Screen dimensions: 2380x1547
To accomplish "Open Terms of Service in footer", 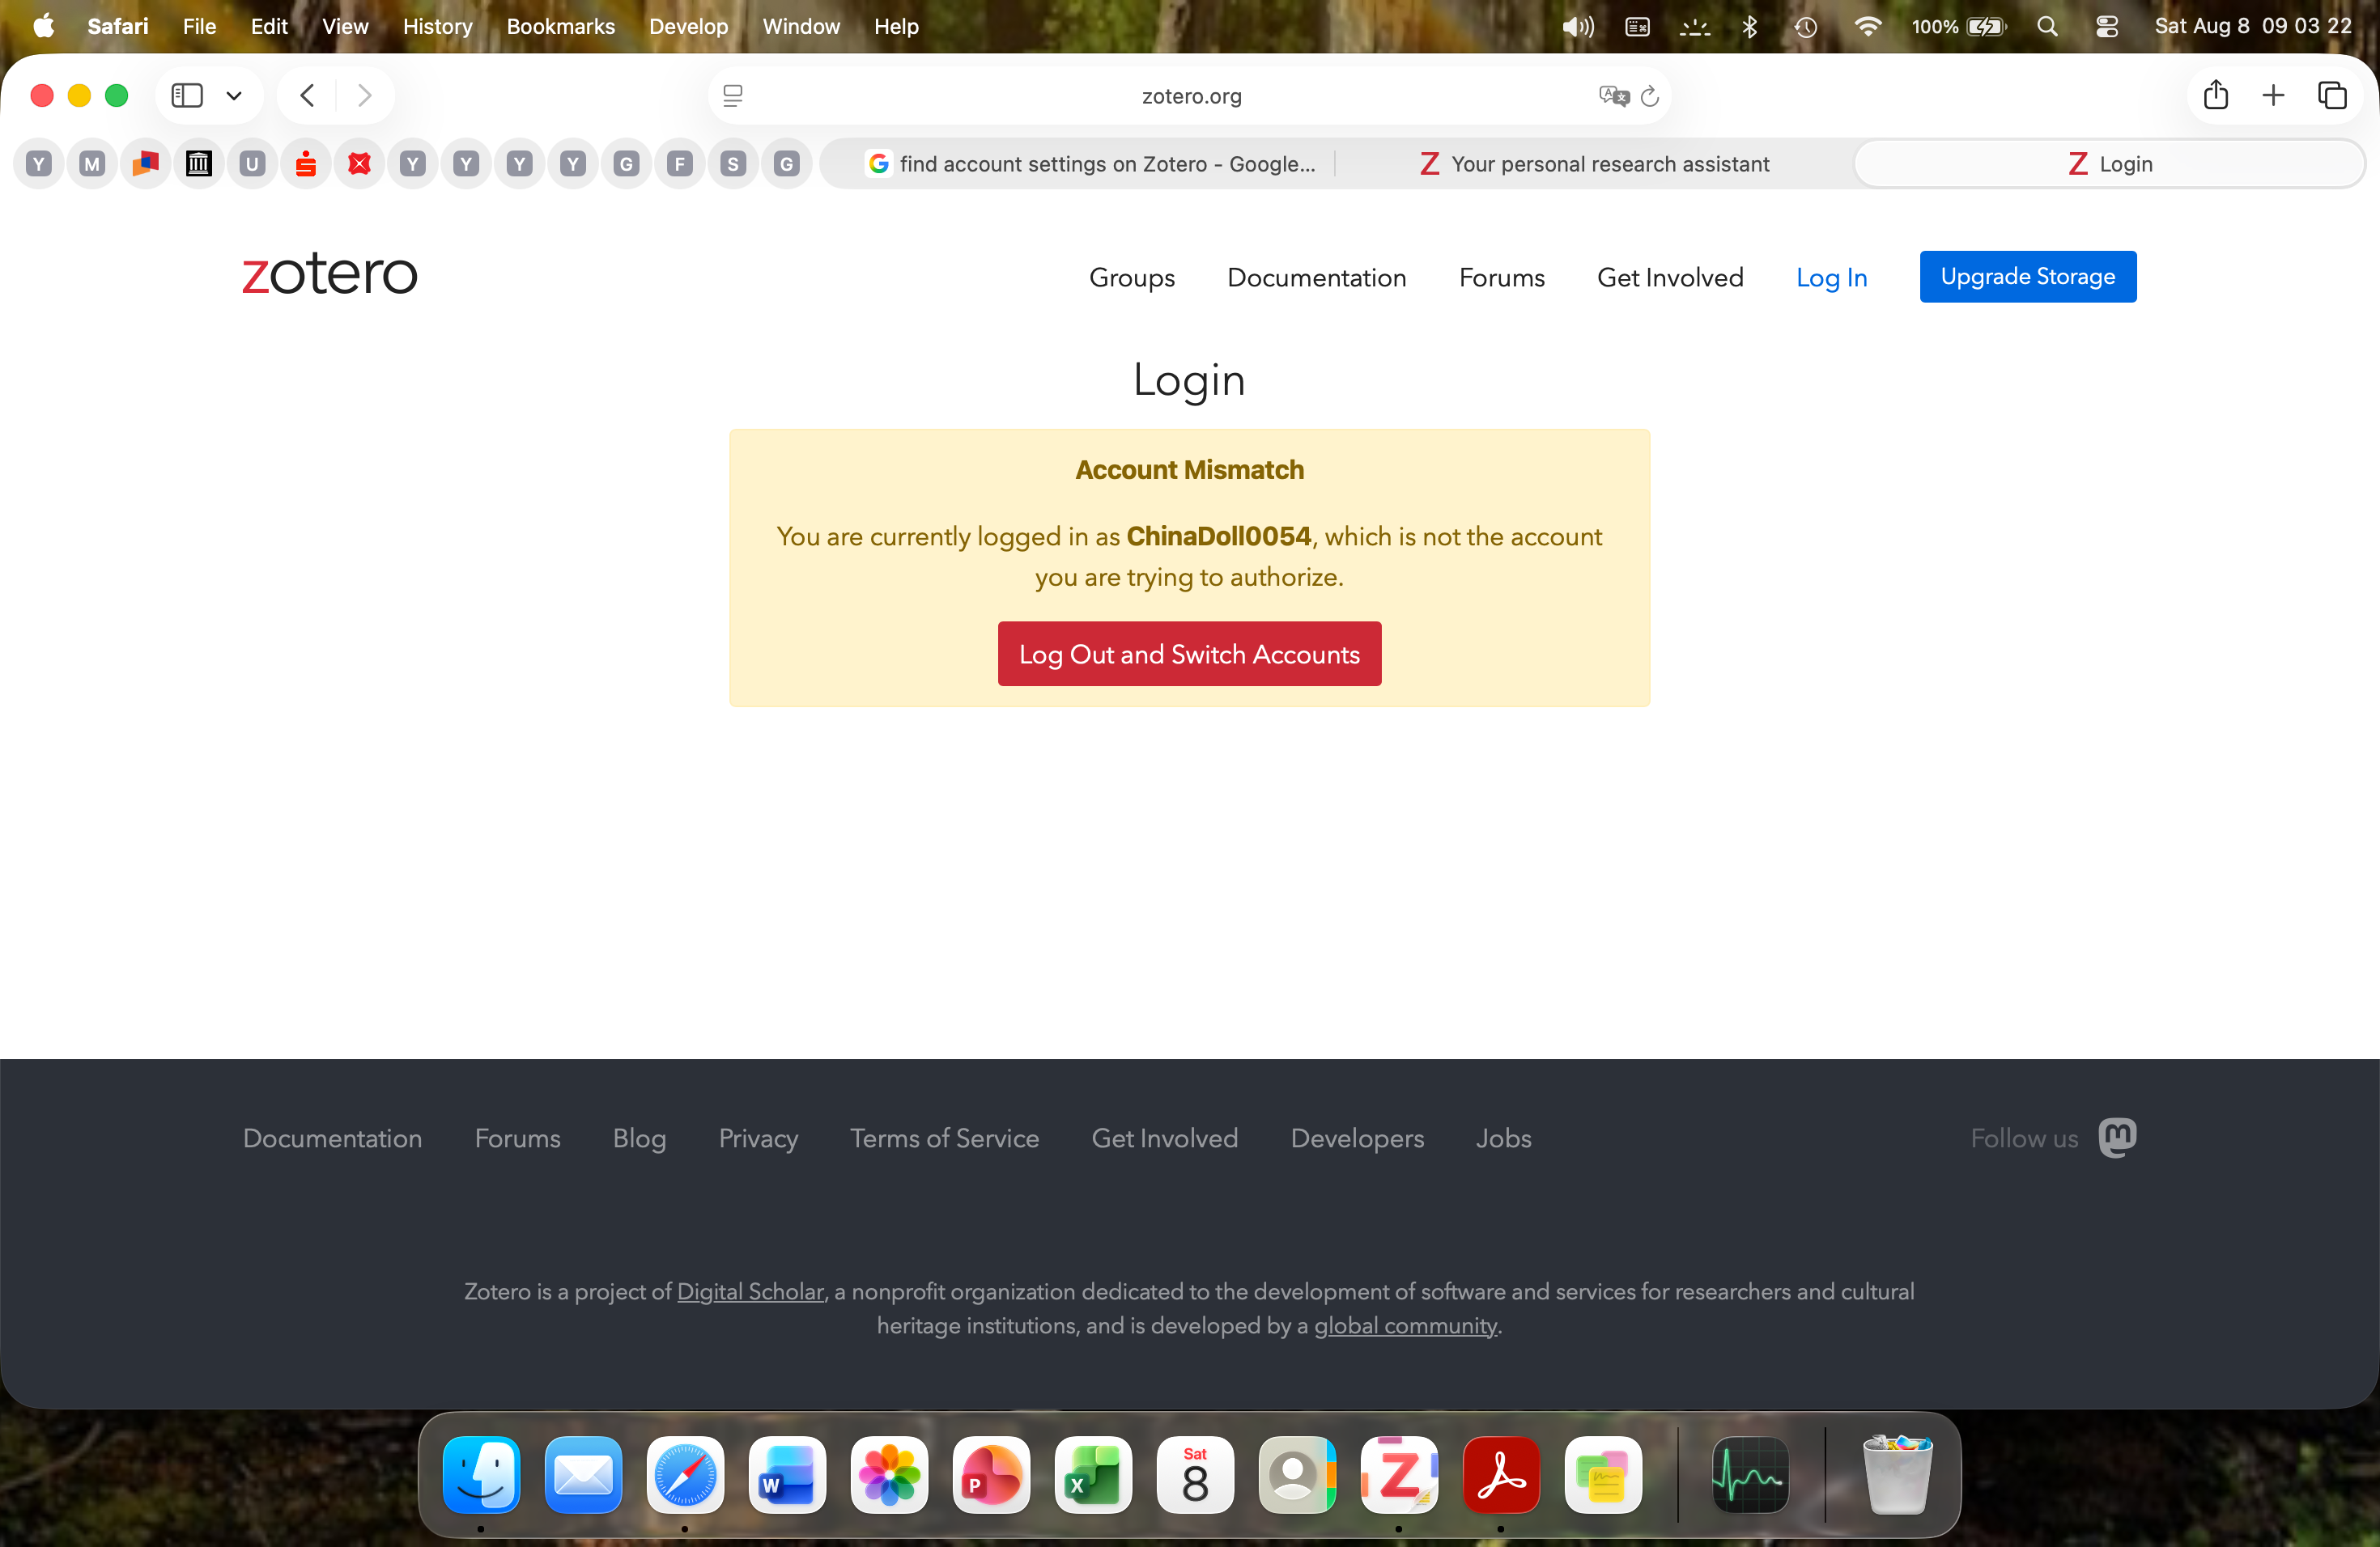I will 945,1138.
